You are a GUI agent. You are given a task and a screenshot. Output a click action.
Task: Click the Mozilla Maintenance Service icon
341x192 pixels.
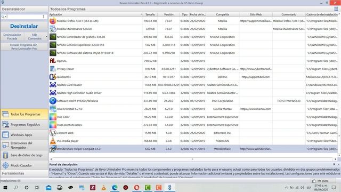pos(53,29)
